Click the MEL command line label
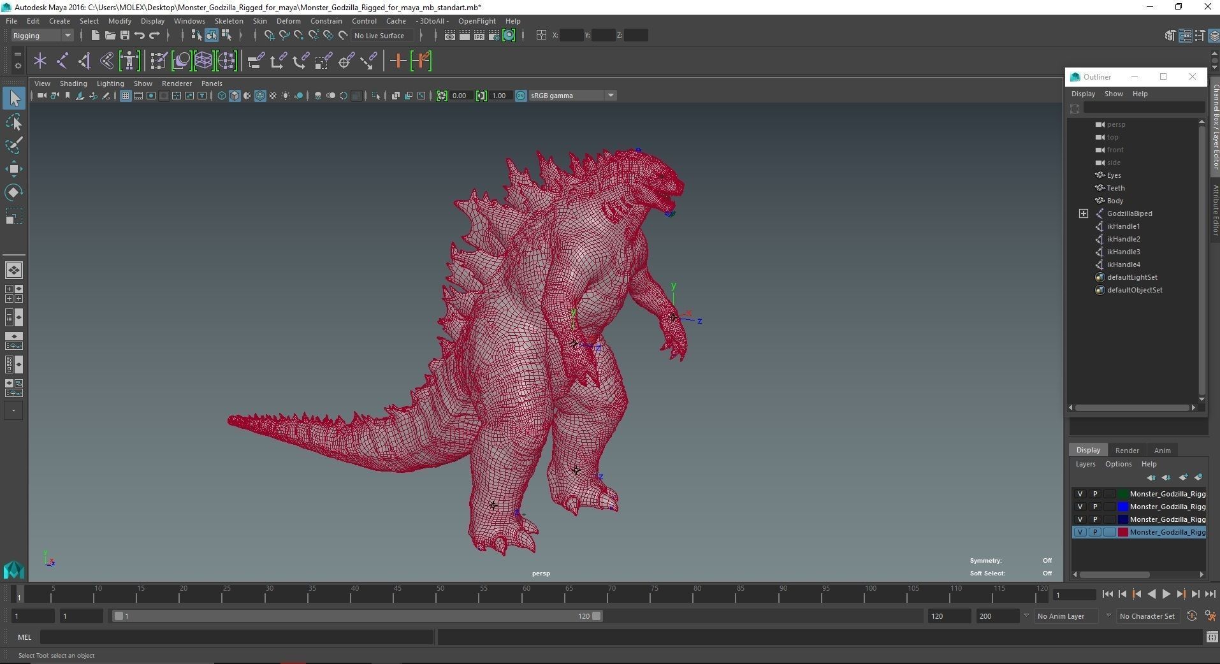Viewport: 1220px width, 664px height. [24, 637]
